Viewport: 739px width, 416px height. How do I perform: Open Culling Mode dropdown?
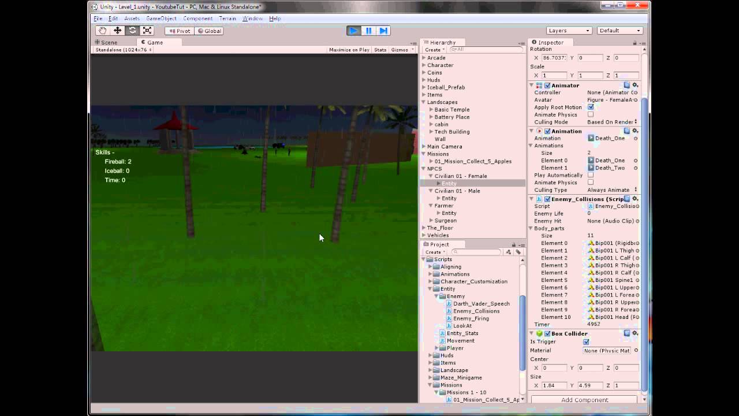[613, 122]
